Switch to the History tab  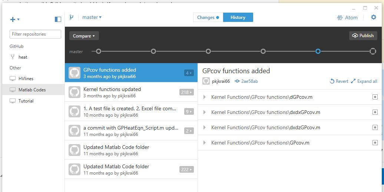click(238, 17)
